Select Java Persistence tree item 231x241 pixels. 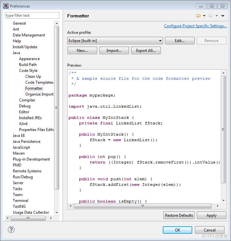[27, 142]
